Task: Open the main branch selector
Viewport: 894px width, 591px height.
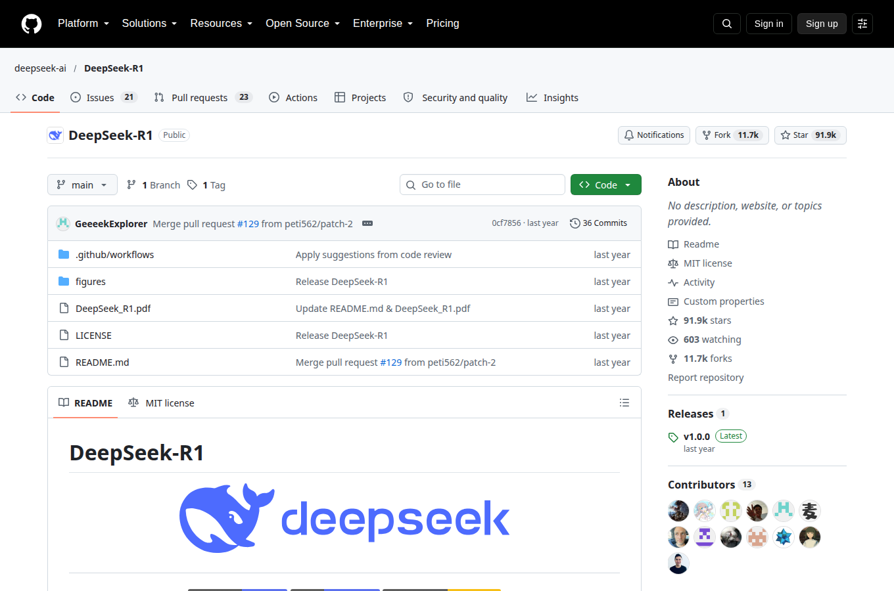Action: pyautogui.click(x=82, y=185)
